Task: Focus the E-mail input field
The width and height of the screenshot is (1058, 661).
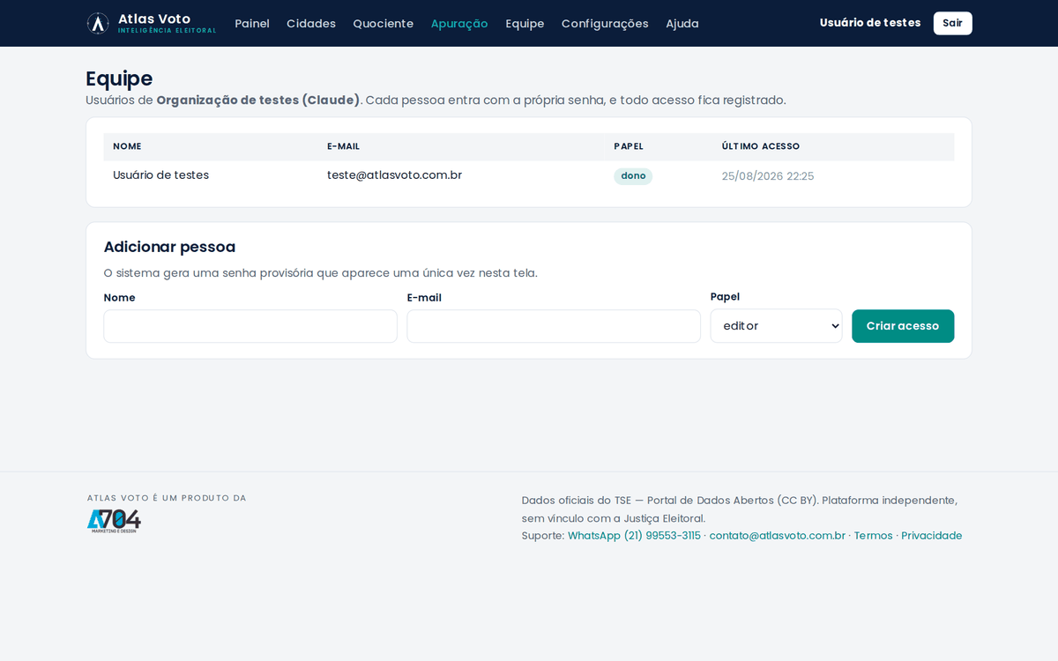Action: coord(554,326)
